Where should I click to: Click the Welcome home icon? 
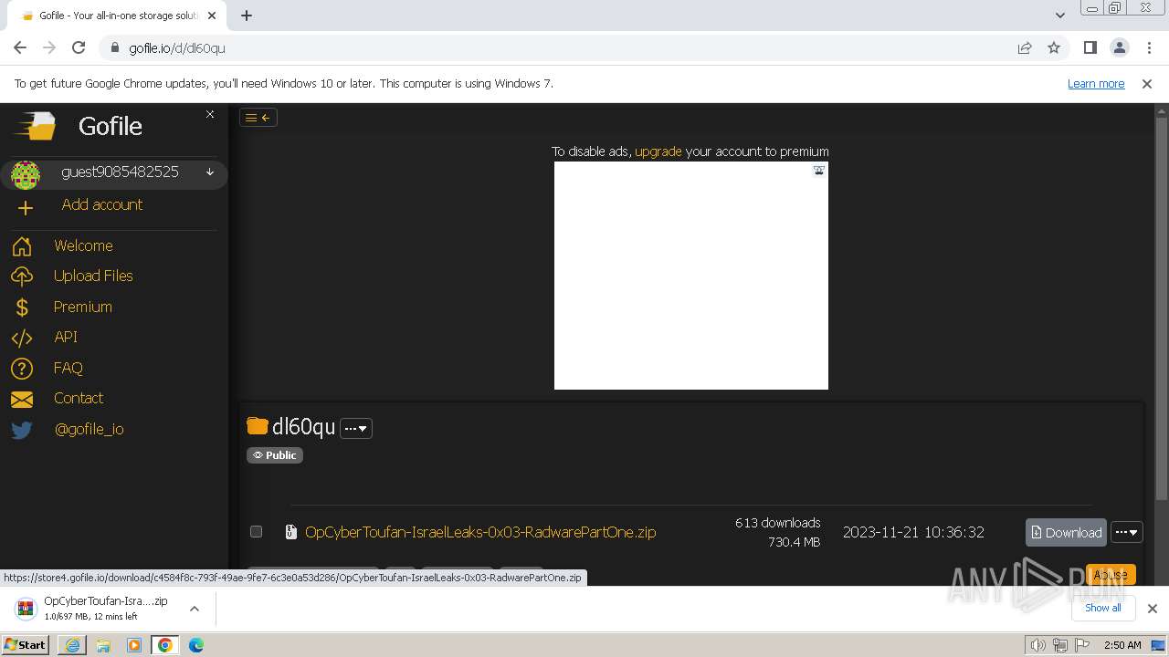(x=22, y=246)
